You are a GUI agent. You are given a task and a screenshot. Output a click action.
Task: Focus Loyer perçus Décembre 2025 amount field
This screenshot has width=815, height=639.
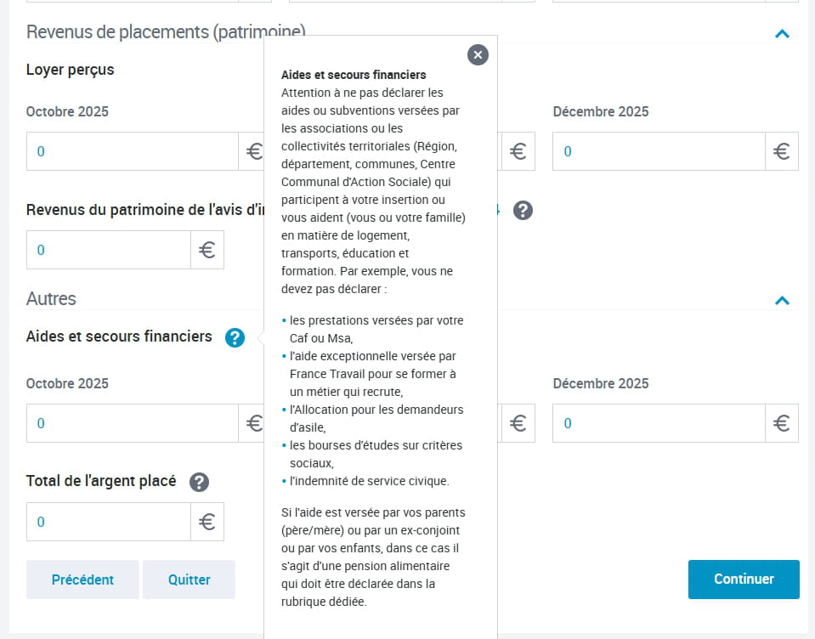click(x=659, y=151)
